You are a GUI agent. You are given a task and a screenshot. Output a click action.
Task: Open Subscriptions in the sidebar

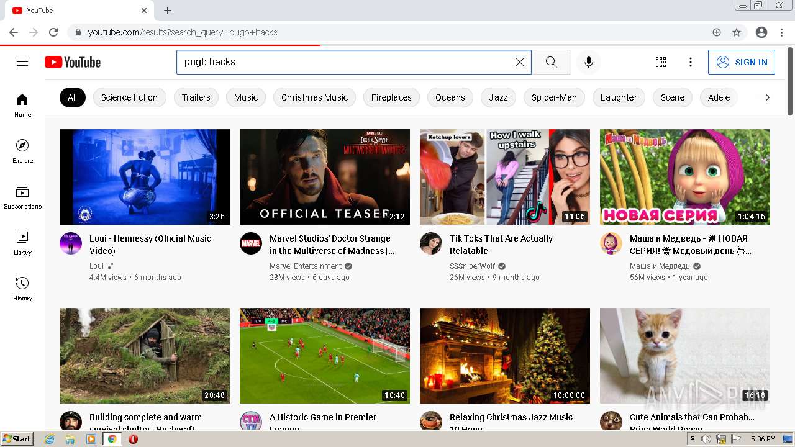22,197
